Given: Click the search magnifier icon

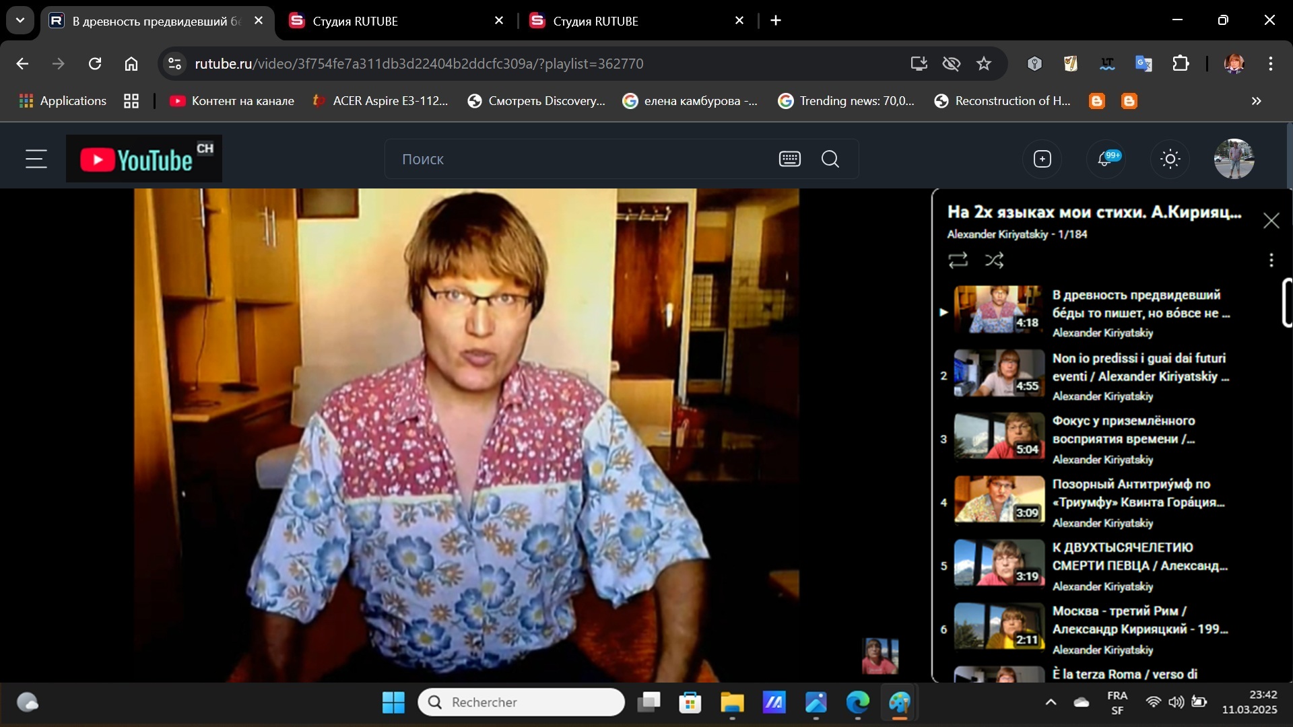Looking at the screenshot, I should 830,160.
